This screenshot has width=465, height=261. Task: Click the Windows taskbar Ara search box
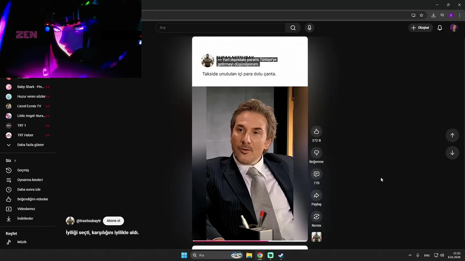[217, 255]
